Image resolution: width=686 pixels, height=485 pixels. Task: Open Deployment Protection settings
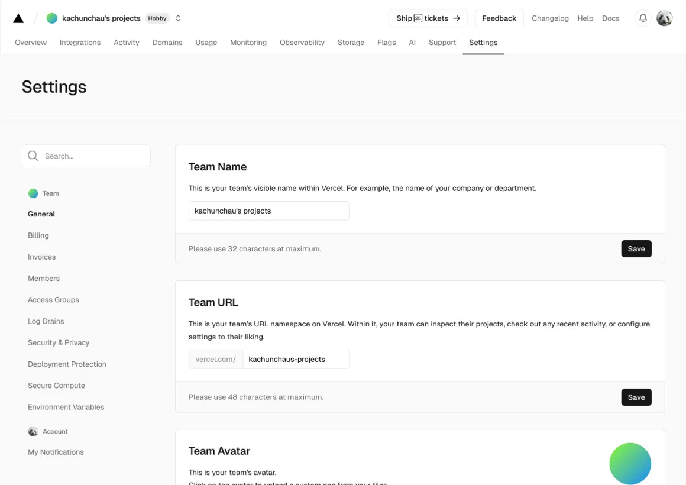pyautogui.click(x=67, y=364)
